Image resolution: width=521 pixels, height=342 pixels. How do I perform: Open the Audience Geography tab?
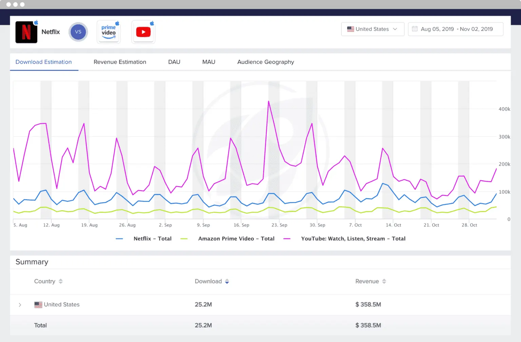pos(266,62)
